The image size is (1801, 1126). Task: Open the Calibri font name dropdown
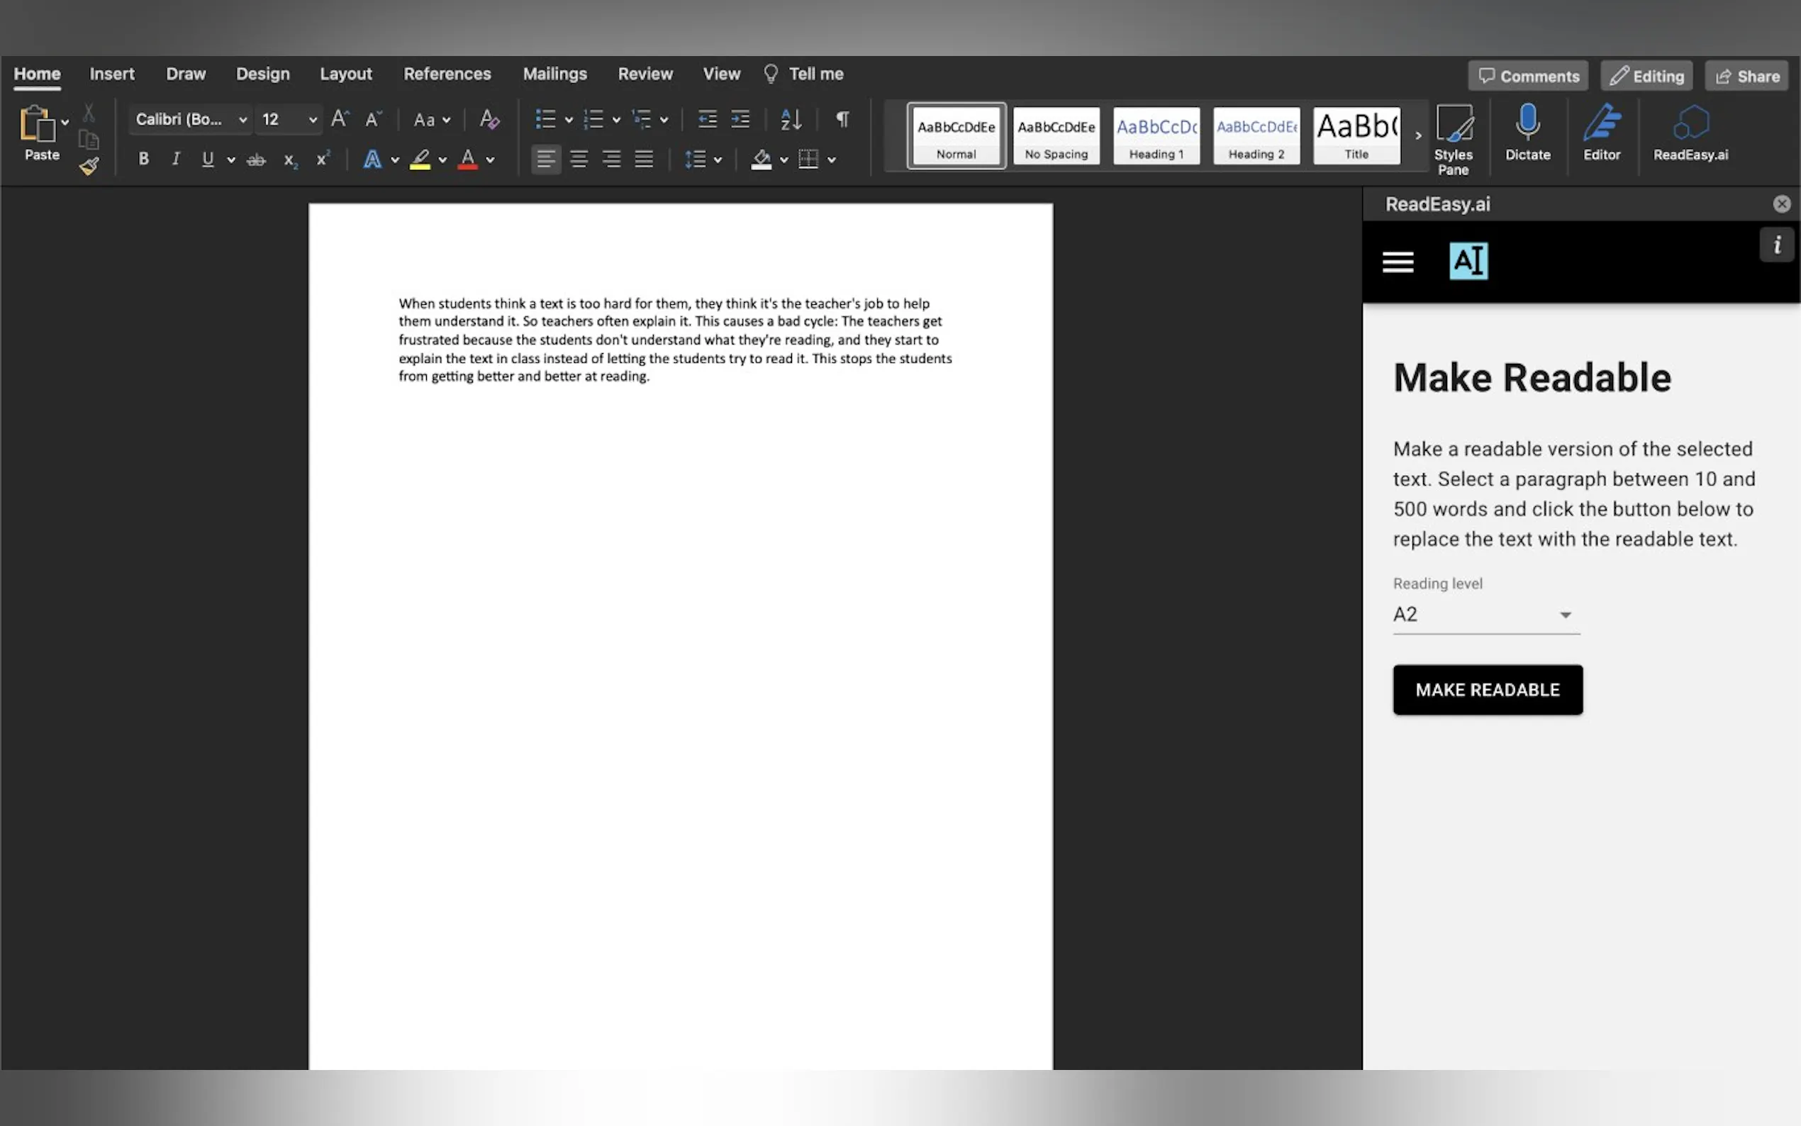(x=242, y=120)
